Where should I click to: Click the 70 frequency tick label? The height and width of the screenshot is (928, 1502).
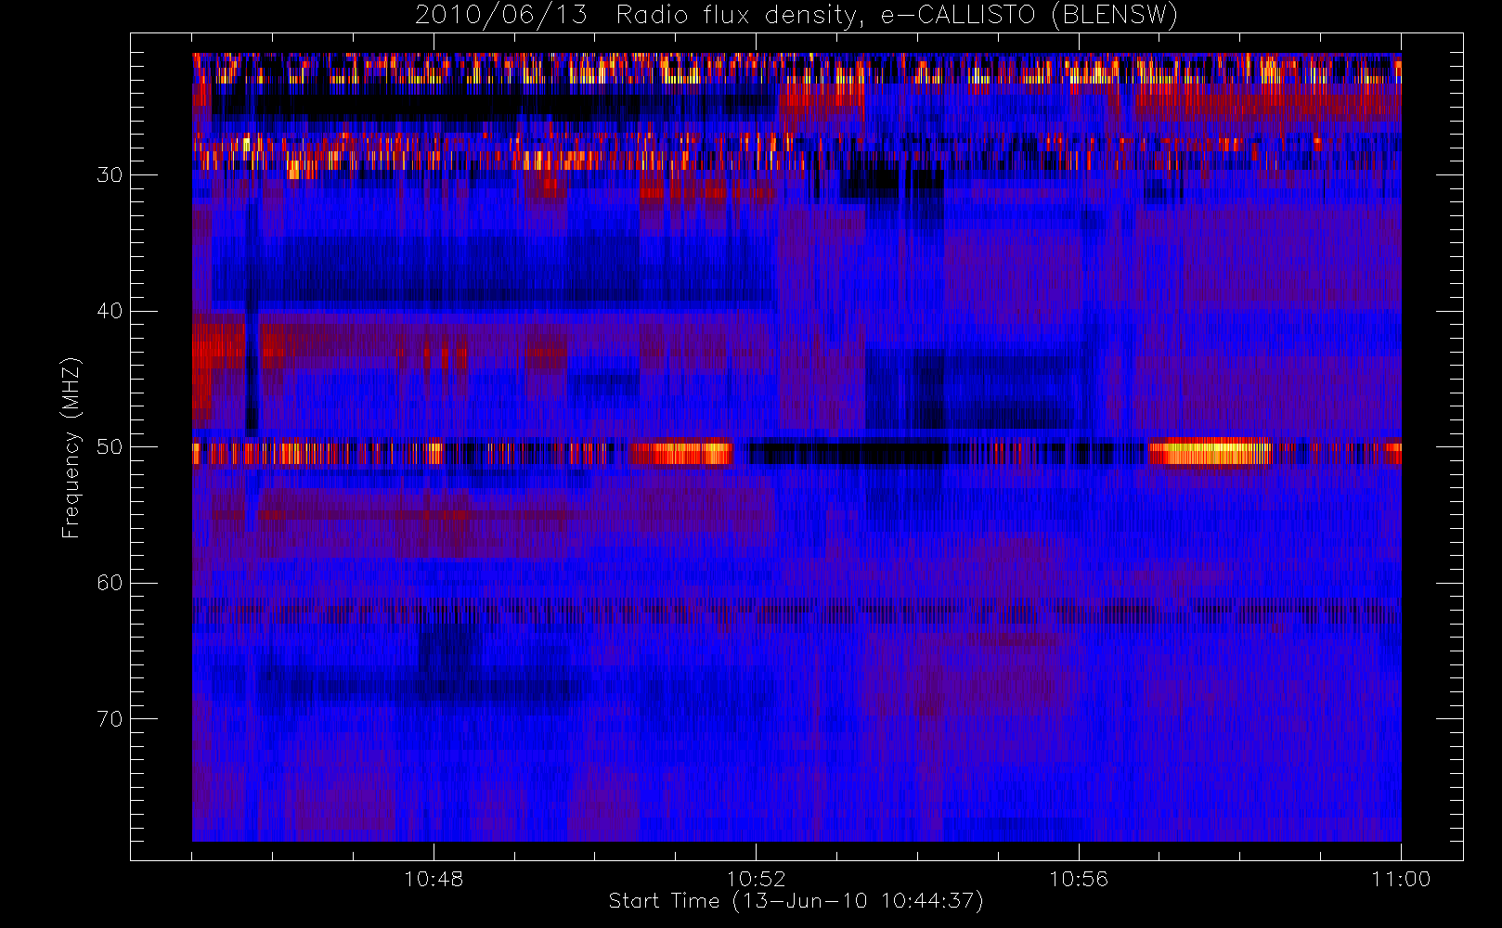[110, 718]
